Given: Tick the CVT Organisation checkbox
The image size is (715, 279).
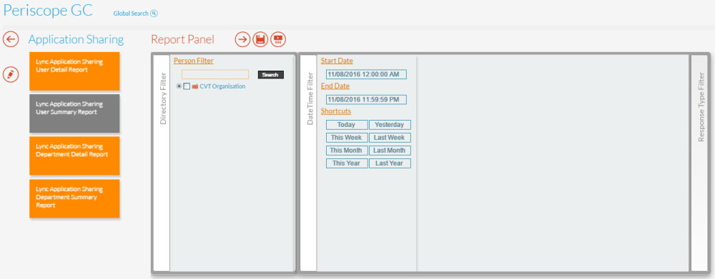Looking at the screenshot, I should 187,86.
